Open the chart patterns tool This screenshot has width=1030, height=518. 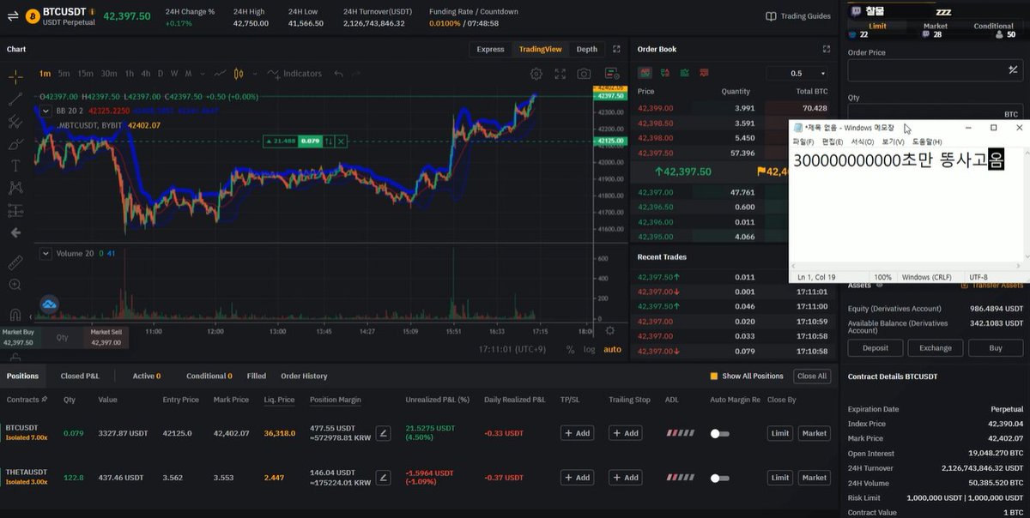[15, 188]
